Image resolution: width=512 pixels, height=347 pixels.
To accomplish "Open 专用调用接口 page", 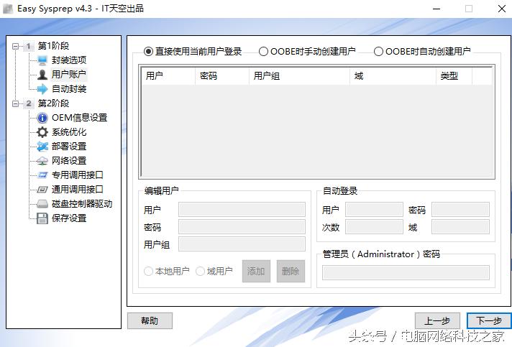I will click(78, 175).
